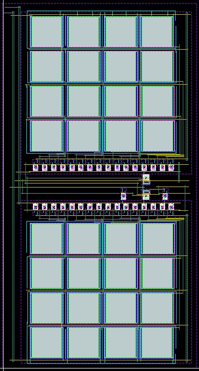Select upper array capacitor, second row, third column
The image size is (199, 371).
(121, 66)
